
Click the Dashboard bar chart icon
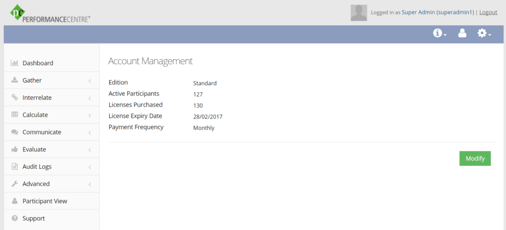[14, 63]
